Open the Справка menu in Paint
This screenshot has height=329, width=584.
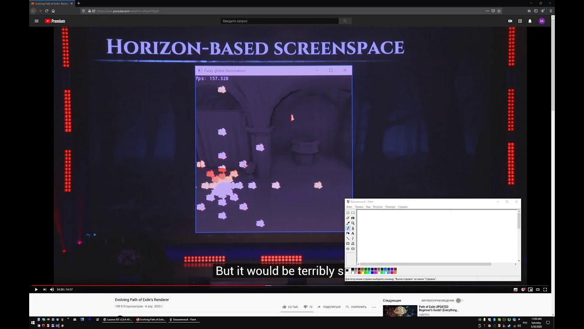pyautogui.click(x=402, y=207)
